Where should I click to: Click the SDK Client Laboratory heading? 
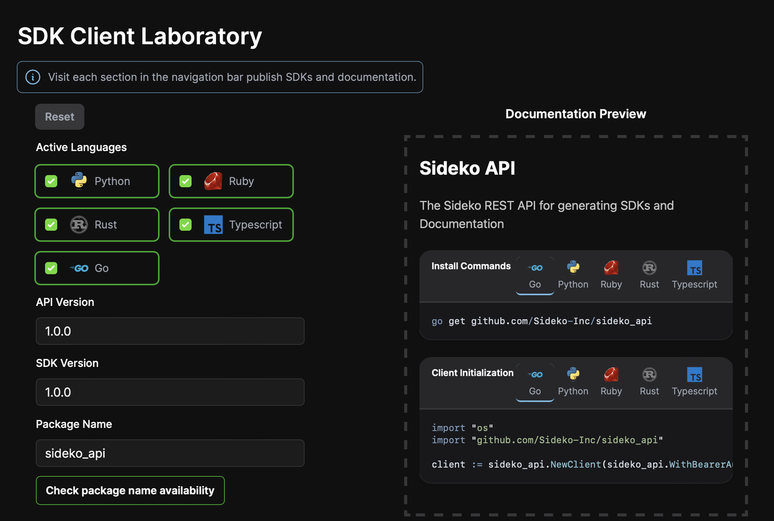pos(140,36)
